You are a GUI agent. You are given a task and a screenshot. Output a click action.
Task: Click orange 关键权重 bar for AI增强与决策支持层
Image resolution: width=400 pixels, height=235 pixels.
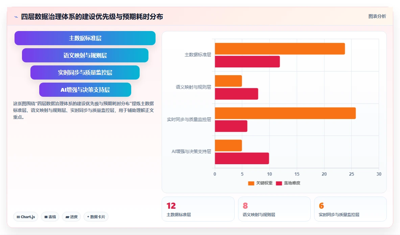(x=228, y=145)
